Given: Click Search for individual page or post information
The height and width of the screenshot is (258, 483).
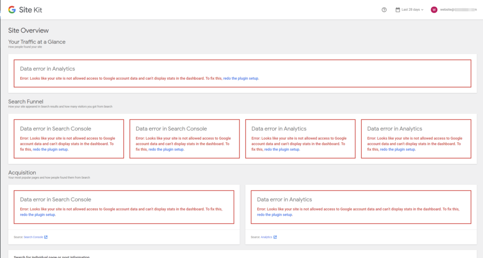Looking at the screenshot, I should [52, 257].
